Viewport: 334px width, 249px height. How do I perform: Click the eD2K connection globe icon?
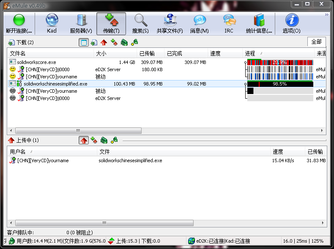191,241
